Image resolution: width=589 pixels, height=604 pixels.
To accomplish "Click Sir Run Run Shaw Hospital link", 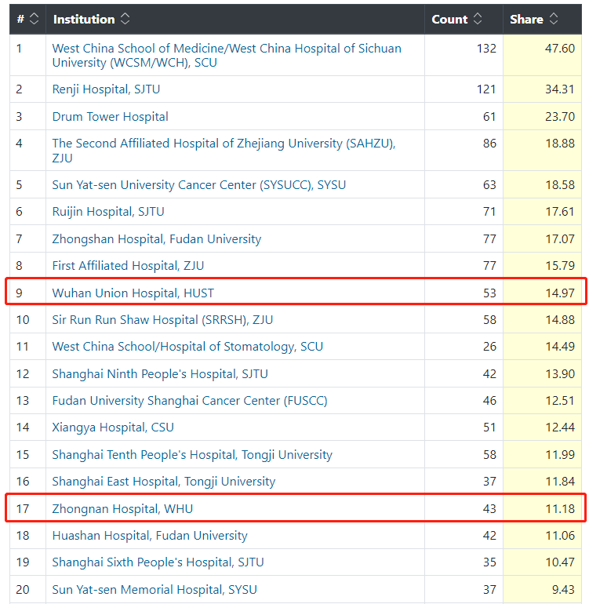I will (162, 320).
